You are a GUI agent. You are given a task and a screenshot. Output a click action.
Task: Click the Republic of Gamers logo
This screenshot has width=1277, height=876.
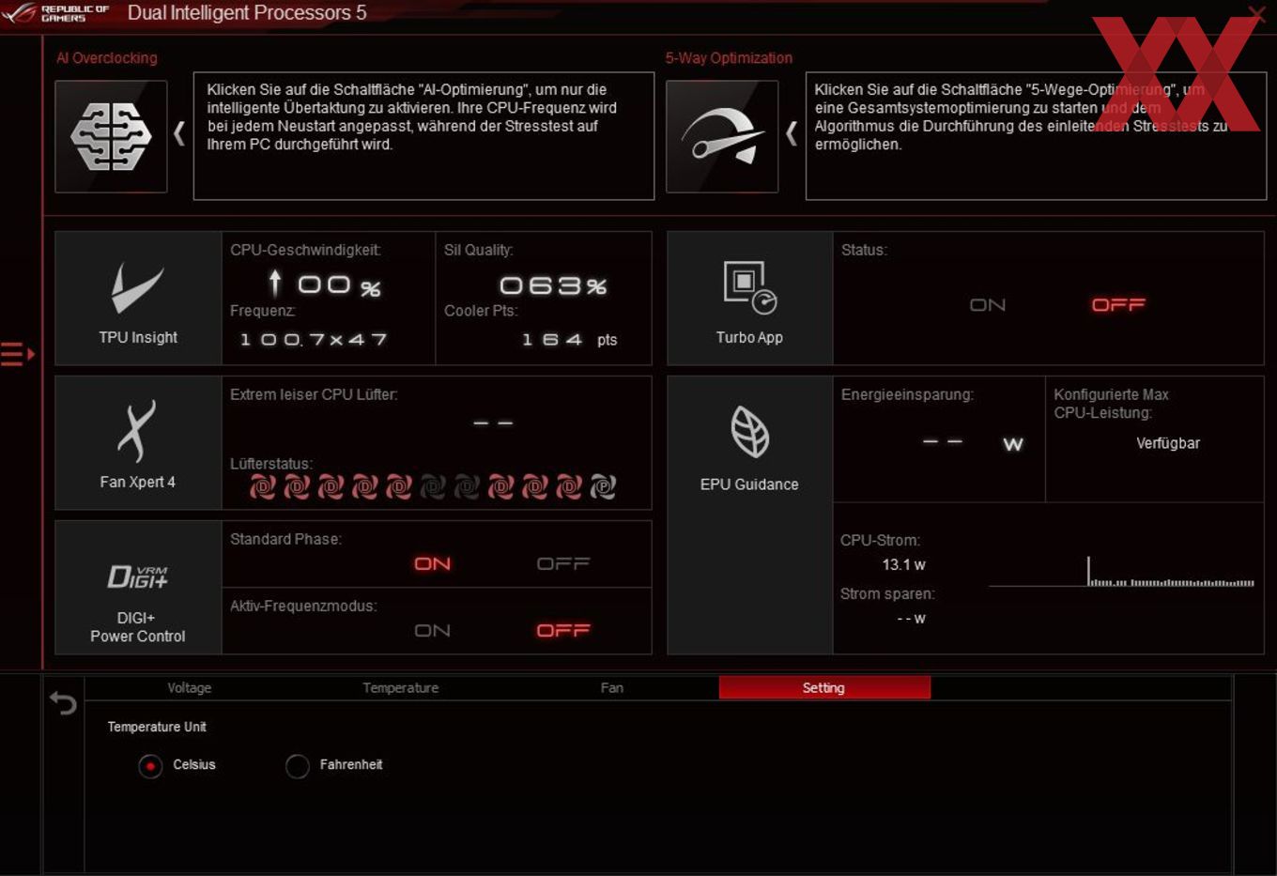[55, 13]
